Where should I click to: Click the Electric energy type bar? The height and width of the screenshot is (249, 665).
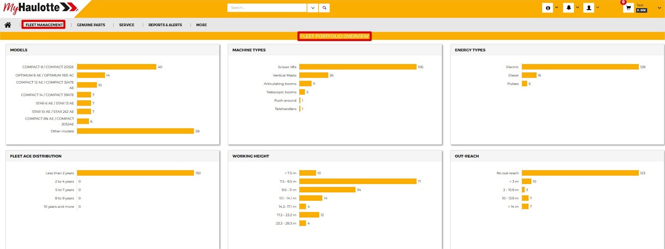tap(580, 67)
